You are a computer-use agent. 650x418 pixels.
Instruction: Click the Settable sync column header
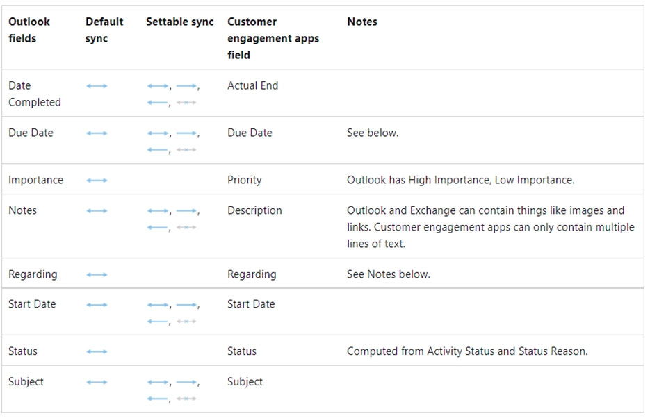coord(179,22)
